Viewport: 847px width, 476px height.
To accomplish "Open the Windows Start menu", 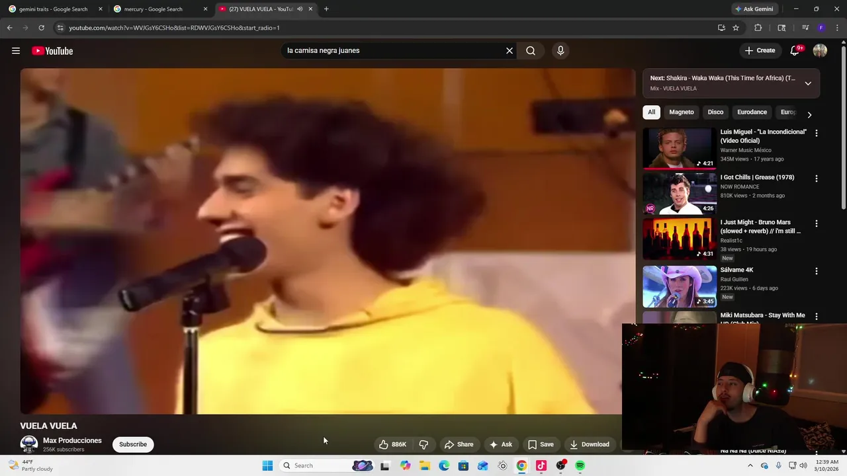I will coord(267,465).
